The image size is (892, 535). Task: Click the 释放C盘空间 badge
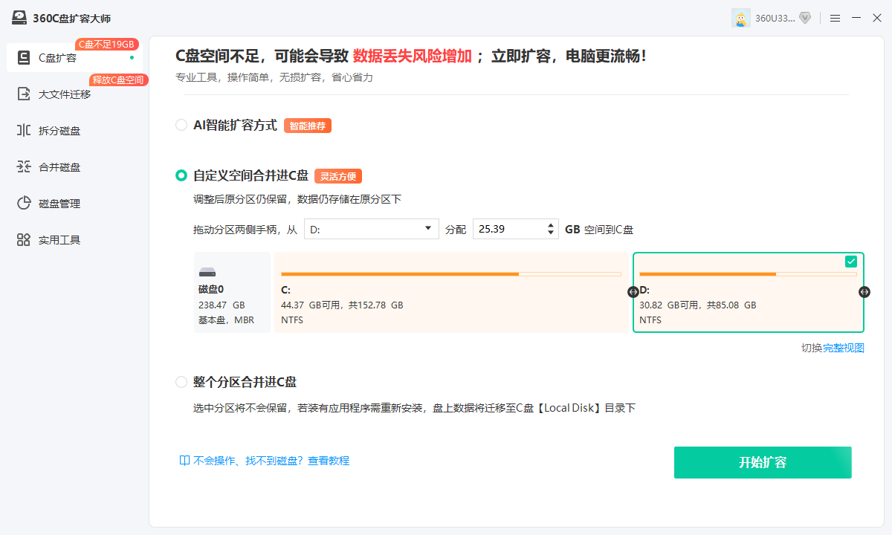click(119, 80)
